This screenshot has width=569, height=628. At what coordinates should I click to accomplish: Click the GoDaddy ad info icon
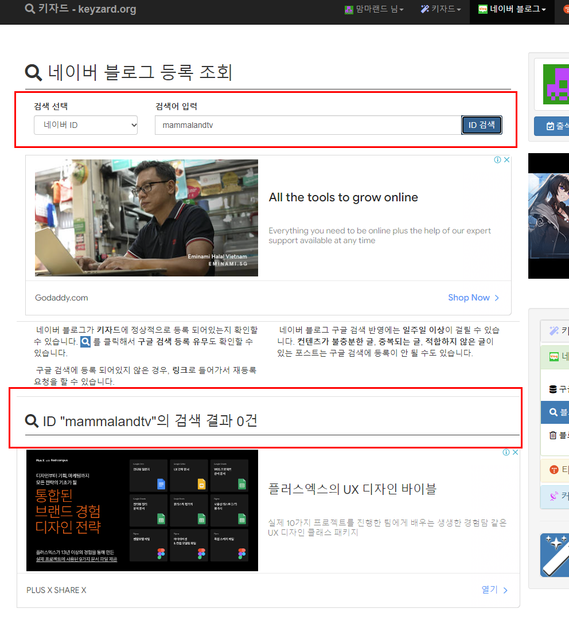tap(497, 160)
